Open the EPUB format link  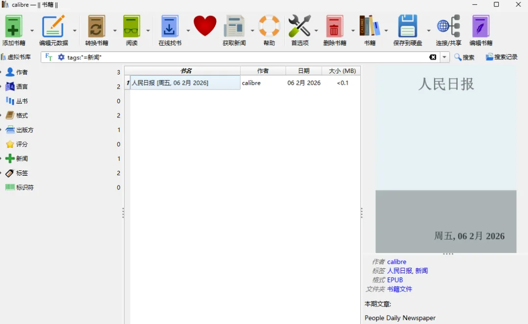(x=395, y=280)
